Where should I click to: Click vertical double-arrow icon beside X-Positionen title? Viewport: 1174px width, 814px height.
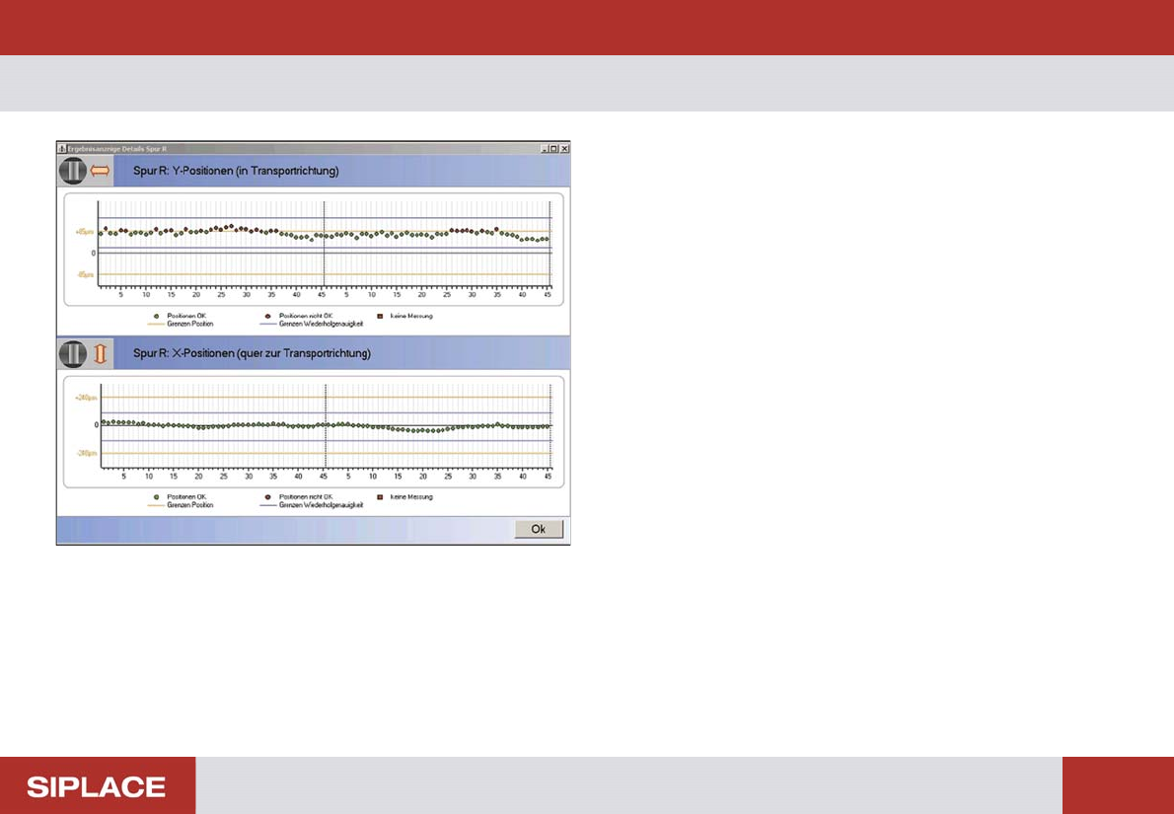click(100, 352)
